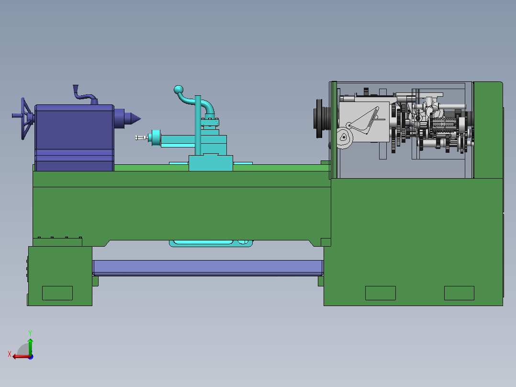The width and height of the screenshot is (516, 387).
Task: Pick the round cam disc on the headstock front
Action: point(344,137)
